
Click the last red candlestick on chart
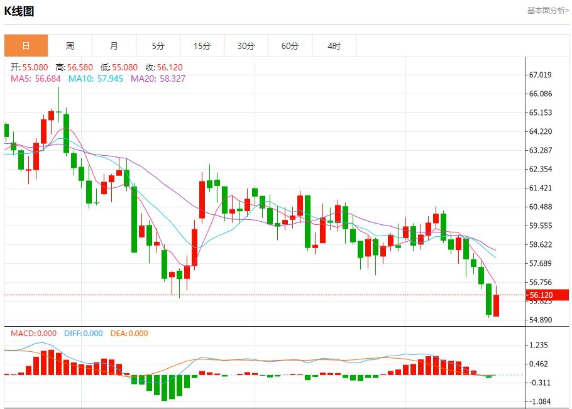click(496, 306)
